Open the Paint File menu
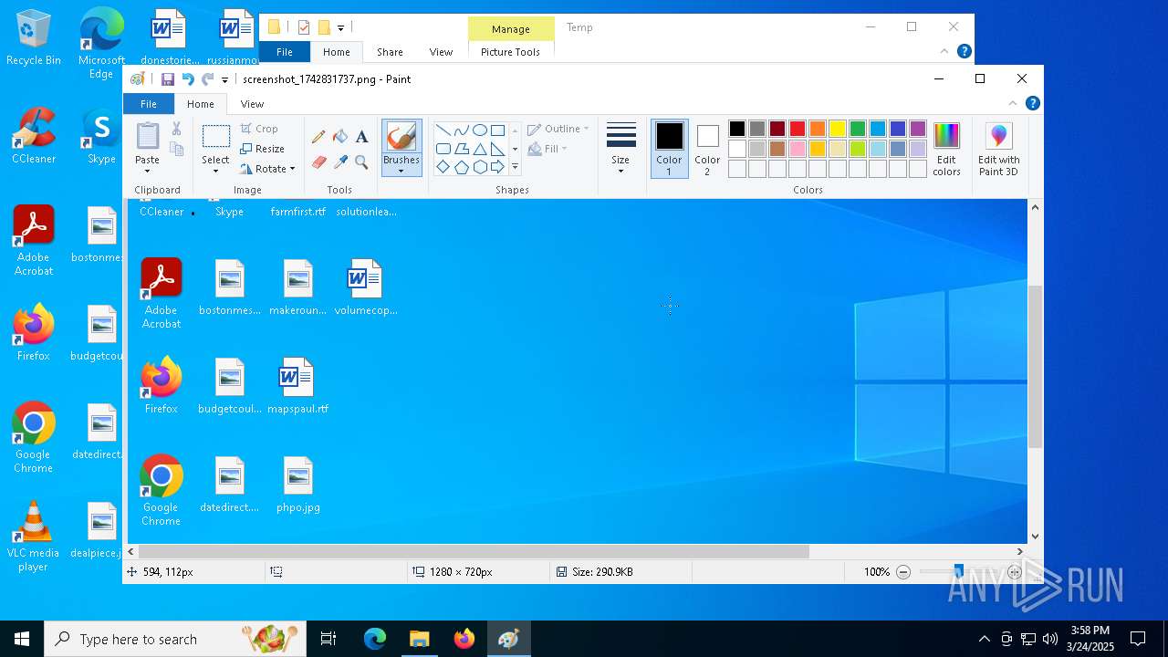 click(148, 104)
